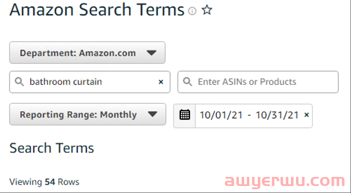
Task: Open the Reporting Range: Monthly dropdown
Action: (88, 114)
